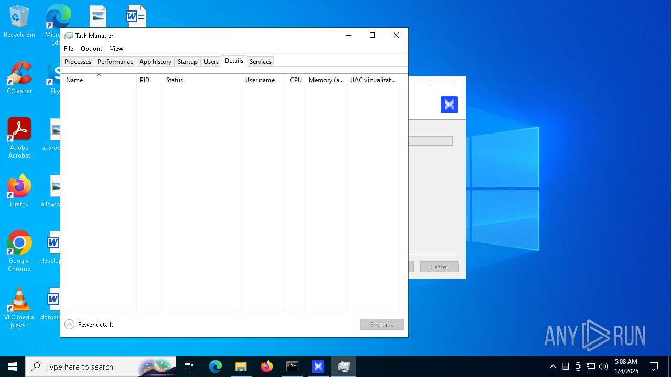671x377 pixels.
Task: Switch to the Performance tab
Action: [115, 62]
